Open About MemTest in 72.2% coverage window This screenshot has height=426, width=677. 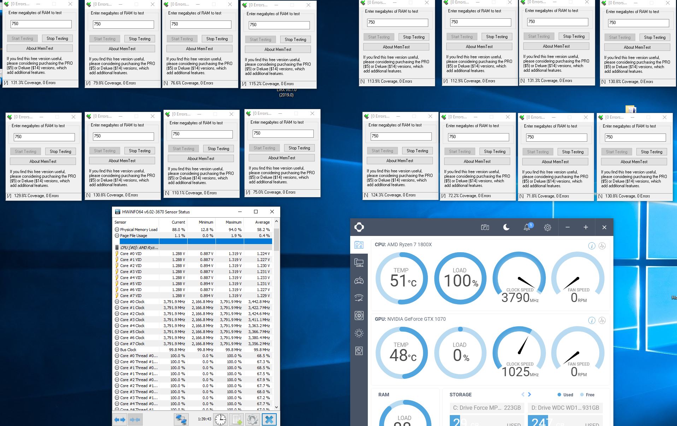(477, 161)
